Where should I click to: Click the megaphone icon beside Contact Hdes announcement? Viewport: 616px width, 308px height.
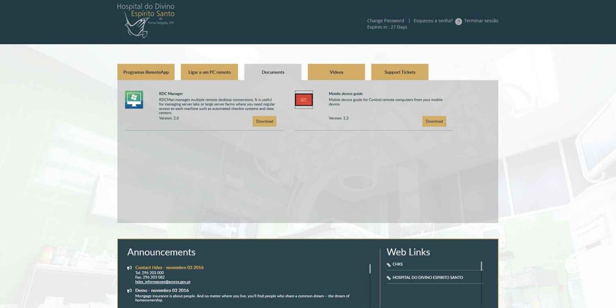[128, 267]
